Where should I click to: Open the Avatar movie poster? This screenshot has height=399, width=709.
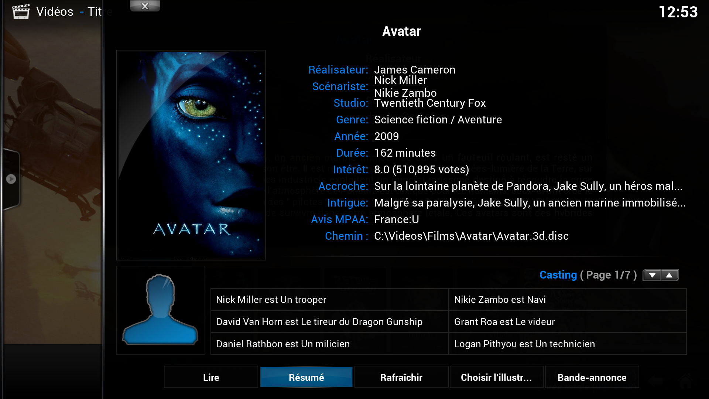[x=191, y=155]
